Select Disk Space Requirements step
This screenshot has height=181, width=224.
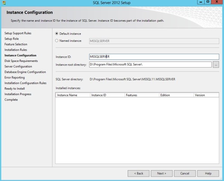click(21, 61)
